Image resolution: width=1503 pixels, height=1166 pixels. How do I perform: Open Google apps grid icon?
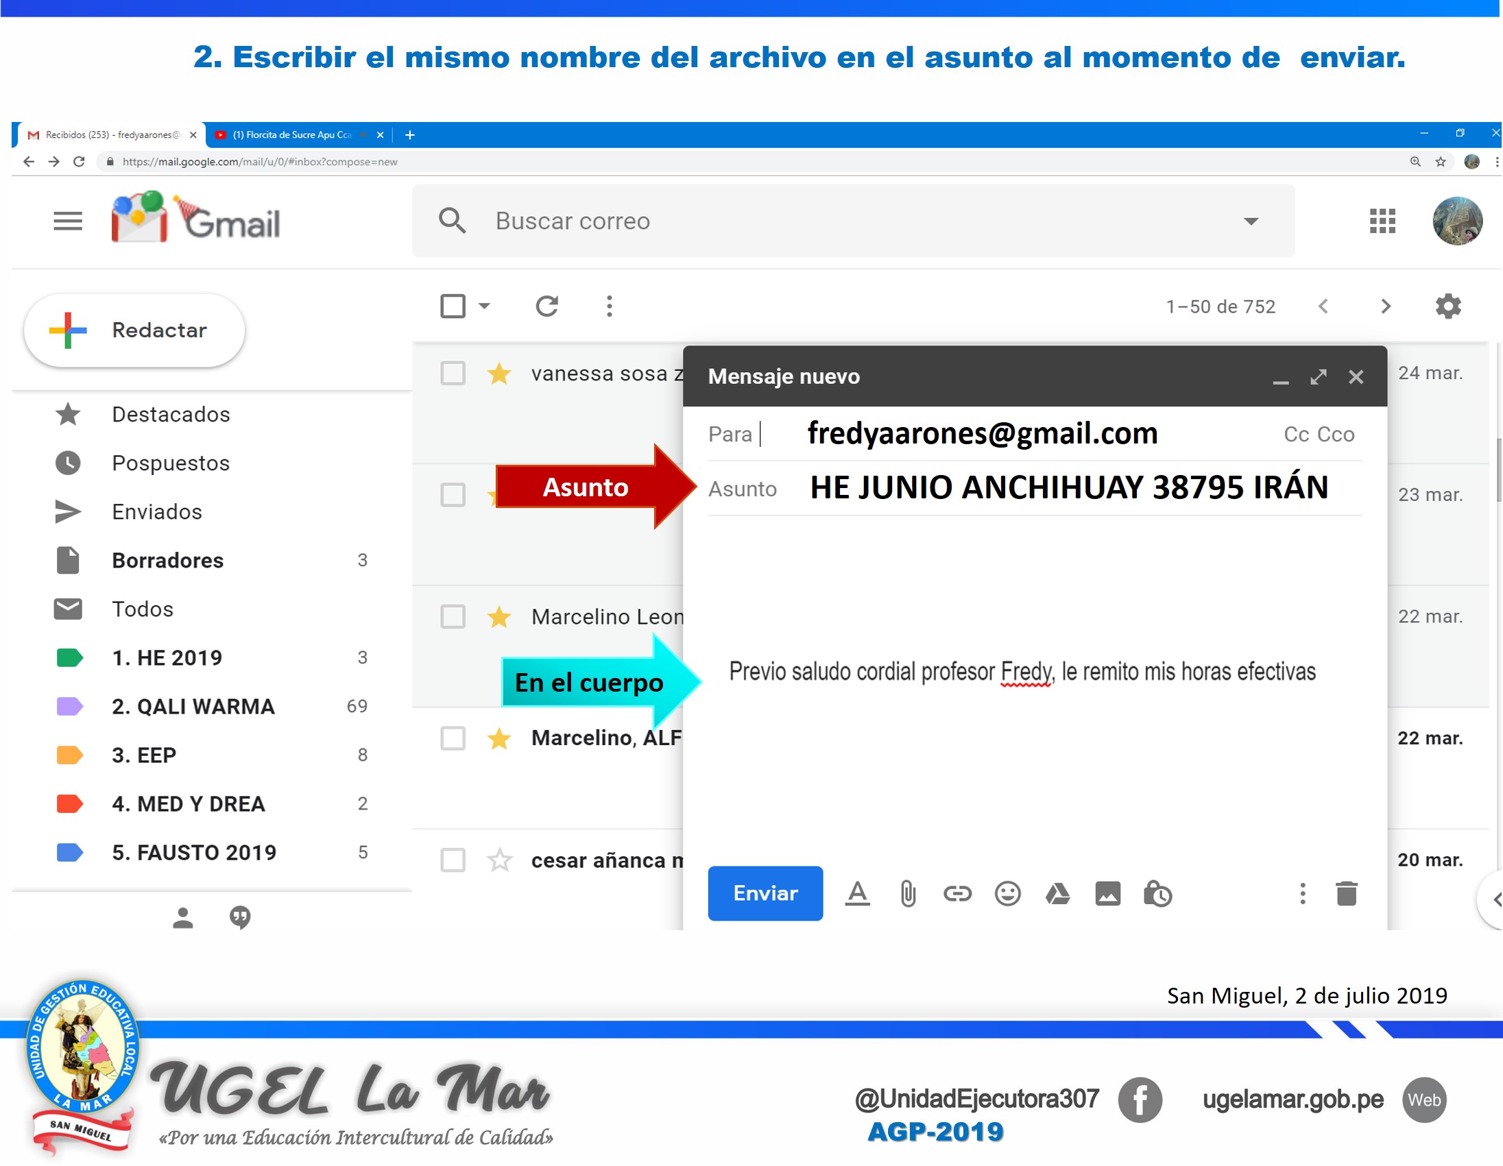point(1382,221)
